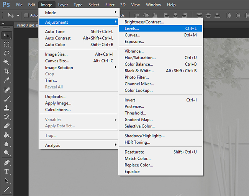
Task: Click Align vertical centers icon
Action: coord(146,15)
